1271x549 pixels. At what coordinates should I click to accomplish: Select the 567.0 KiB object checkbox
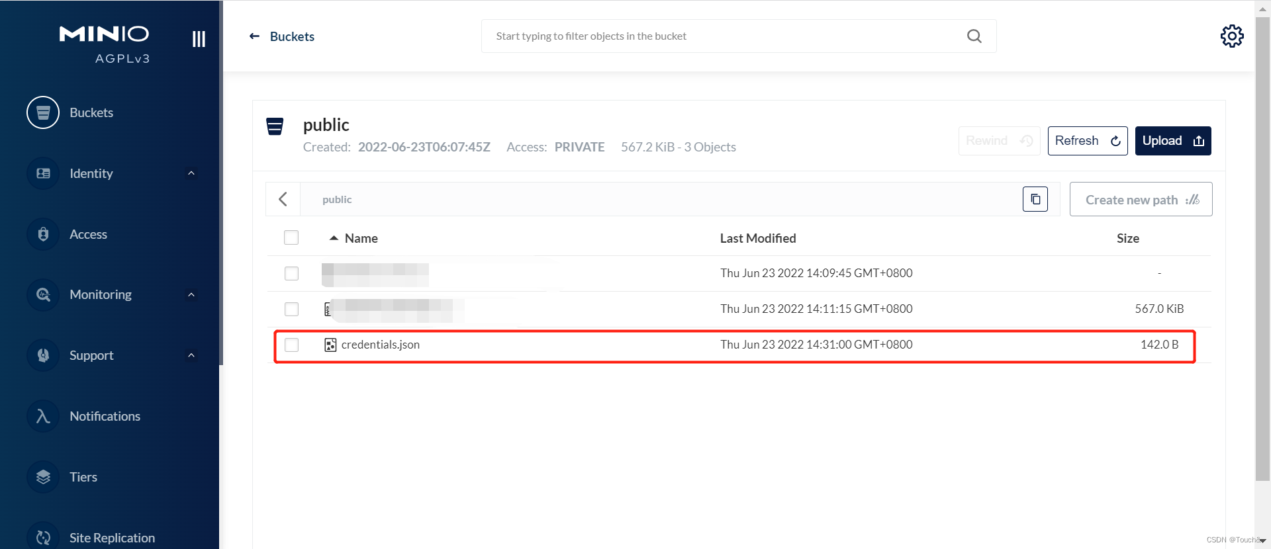pyautogui.click(x=291, y=309)
